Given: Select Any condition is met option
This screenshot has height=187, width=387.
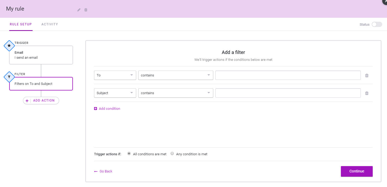Looking at the screenshot, I should click(172, 153).
